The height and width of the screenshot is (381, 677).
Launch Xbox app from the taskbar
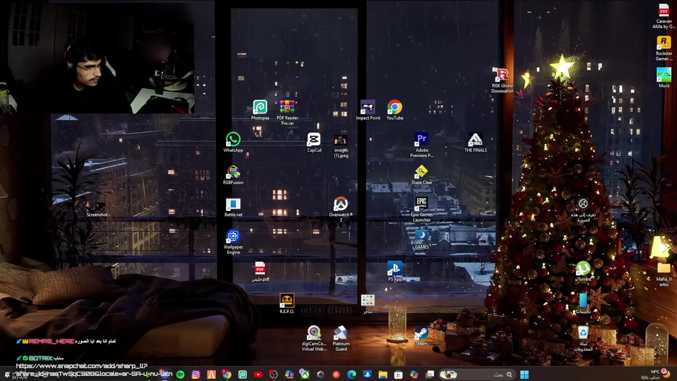pos(305,375)
